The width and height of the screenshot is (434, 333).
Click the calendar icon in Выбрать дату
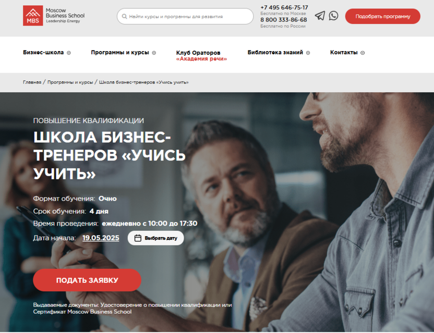(138, 238)
